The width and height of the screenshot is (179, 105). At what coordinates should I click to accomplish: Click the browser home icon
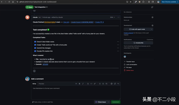coord(13,2)
